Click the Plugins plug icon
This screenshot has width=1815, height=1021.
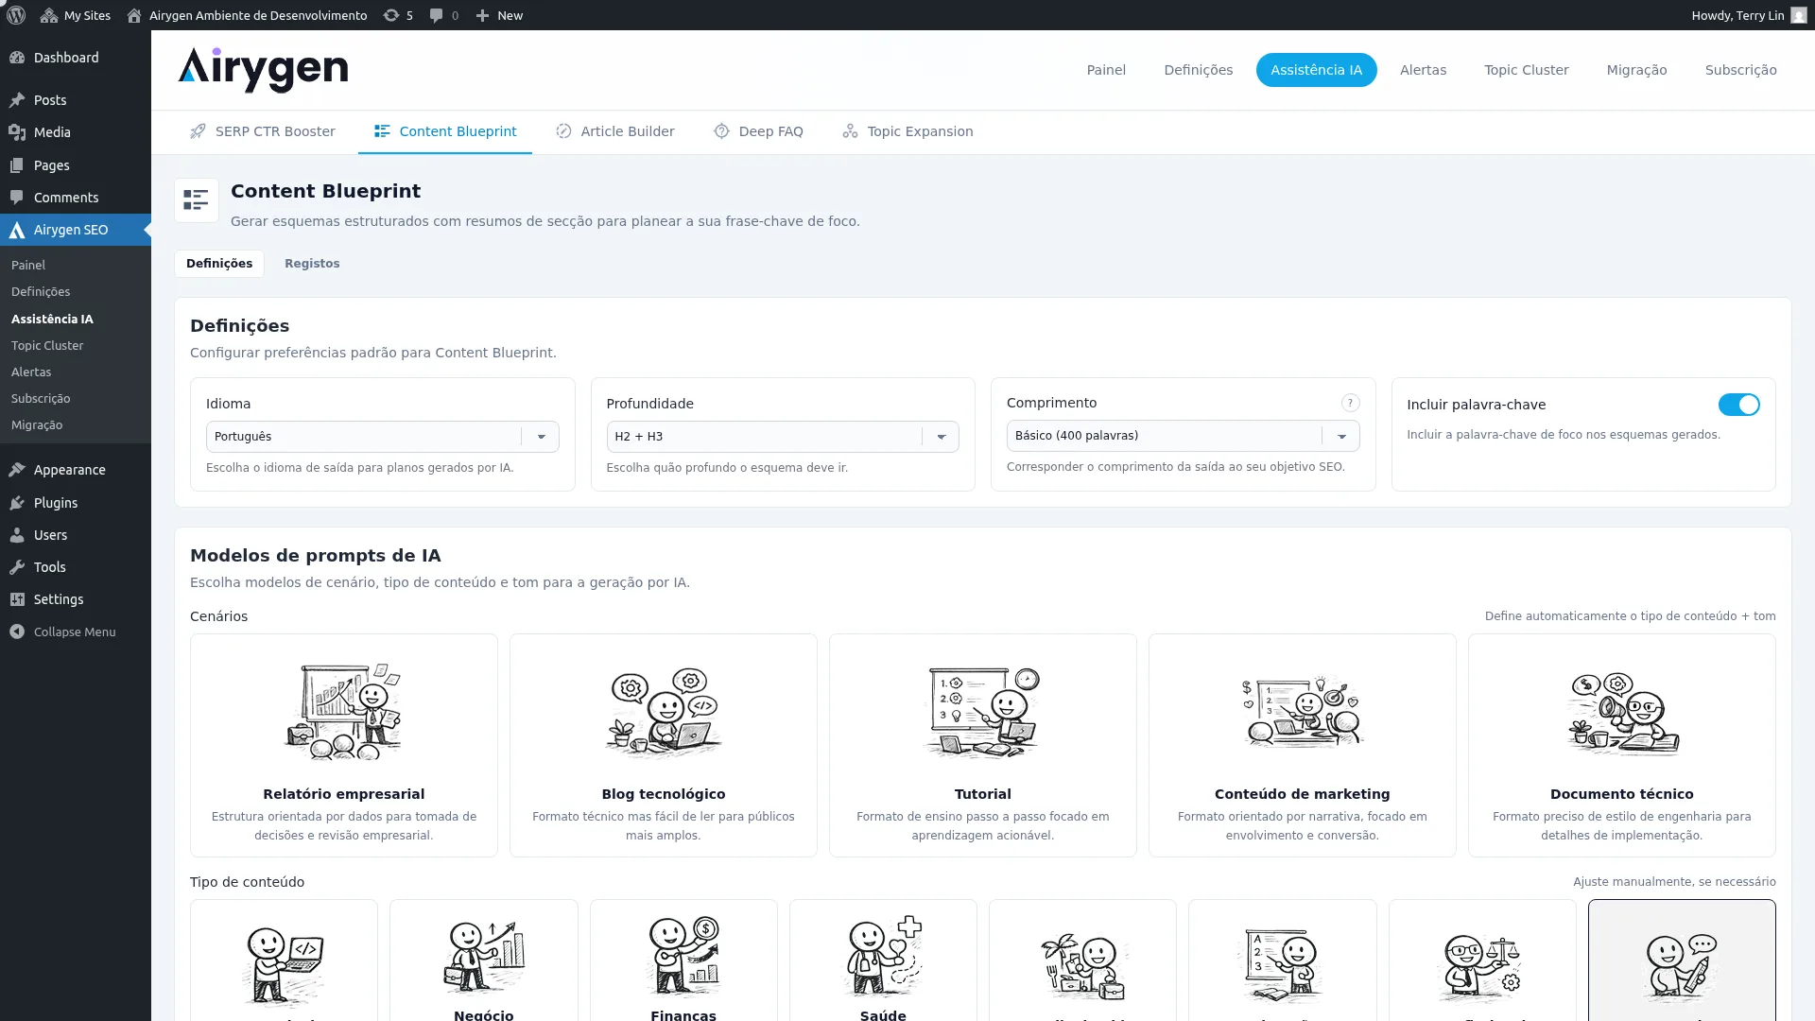coord(17,503)
